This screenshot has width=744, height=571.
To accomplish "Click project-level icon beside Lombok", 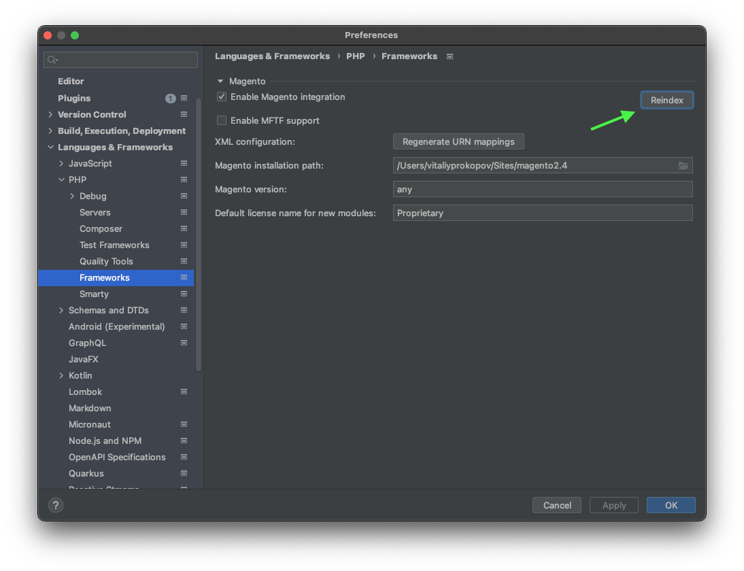I will coord(184,392).
